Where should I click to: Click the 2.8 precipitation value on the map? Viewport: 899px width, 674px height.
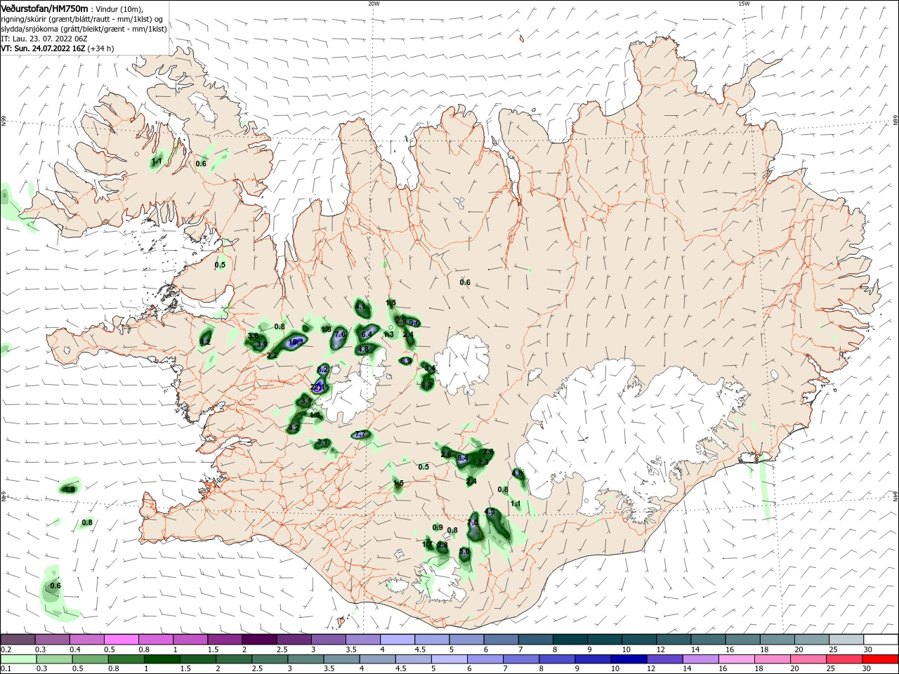click(x=442, y=546)
